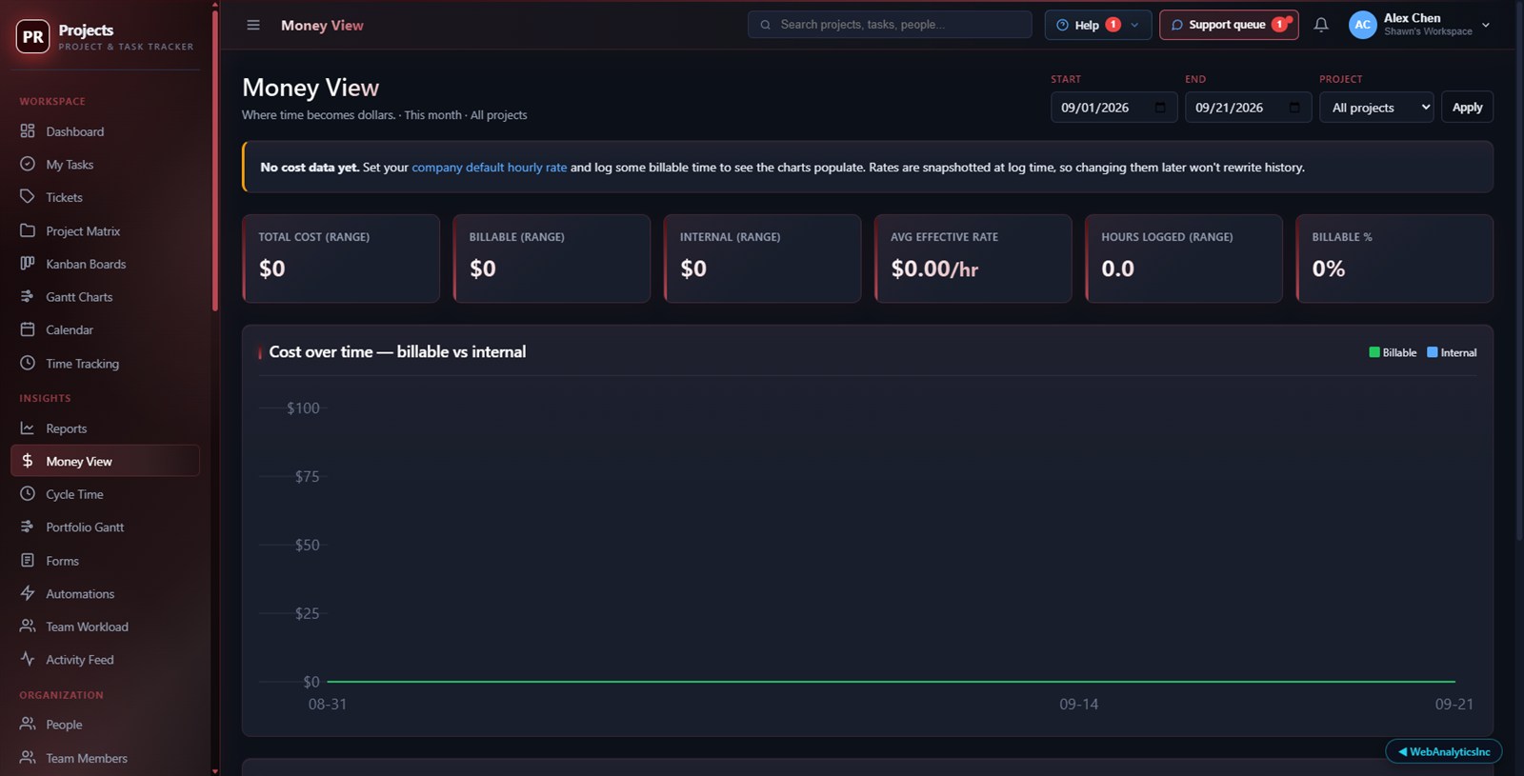Go to Team Workload page
The height and width of the screenshot is (776, 1524).
(105, 627)
